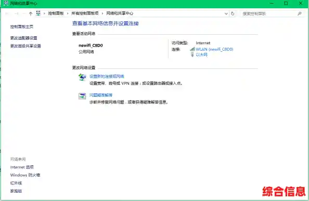Refresh the Network and Sharing Center page
Viewport: 309px width, 201px height.
click(x=233, y=13)
